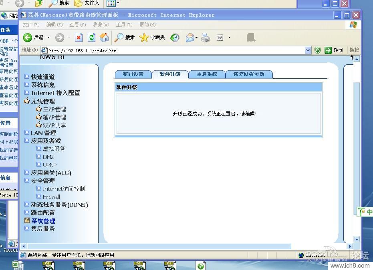Image resolution: width=373 pixels, height=270 pixels.
Task: Click the Search magnifier toolbar icon
Action: coord(119,38)
